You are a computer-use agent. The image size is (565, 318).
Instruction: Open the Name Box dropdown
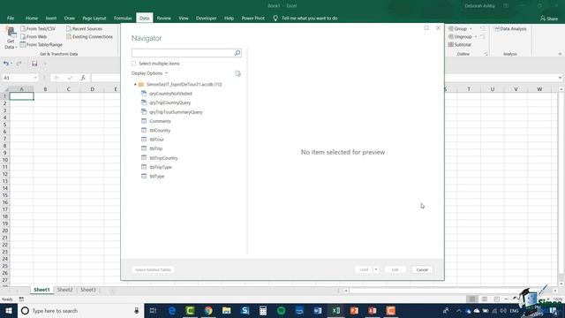(35, 78)
